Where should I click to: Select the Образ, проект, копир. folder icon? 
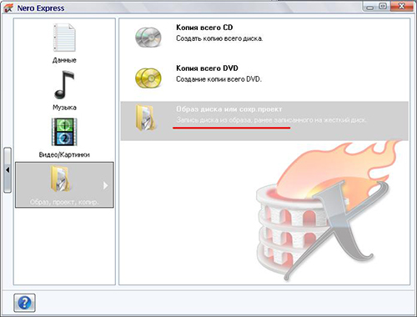point(60,179)
